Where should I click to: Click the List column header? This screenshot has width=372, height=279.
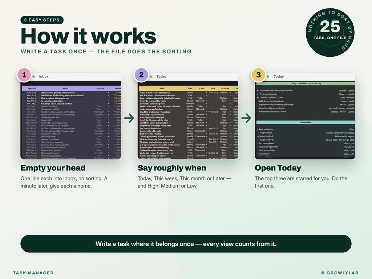tap(190, 88)
